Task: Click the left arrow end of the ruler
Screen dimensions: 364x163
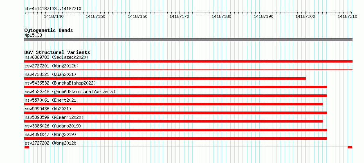Action: 25,13
